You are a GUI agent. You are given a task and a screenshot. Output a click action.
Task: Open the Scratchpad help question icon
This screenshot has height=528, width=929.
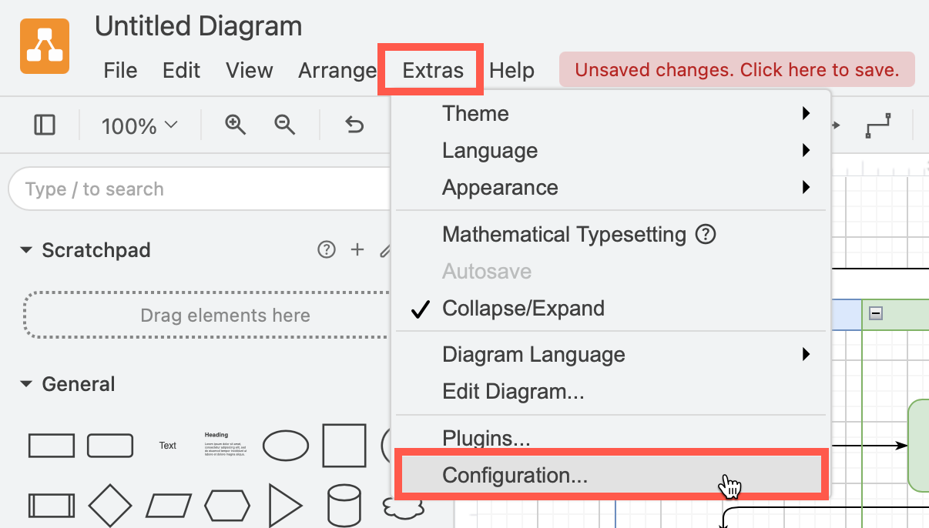(327, 249)
